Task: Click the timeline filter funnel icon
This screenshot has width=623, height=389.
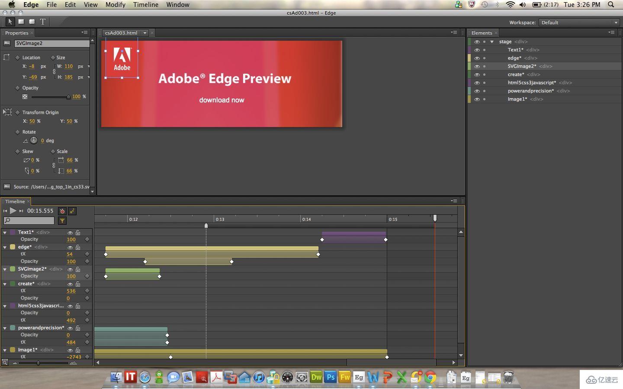Action: (62, 221)
